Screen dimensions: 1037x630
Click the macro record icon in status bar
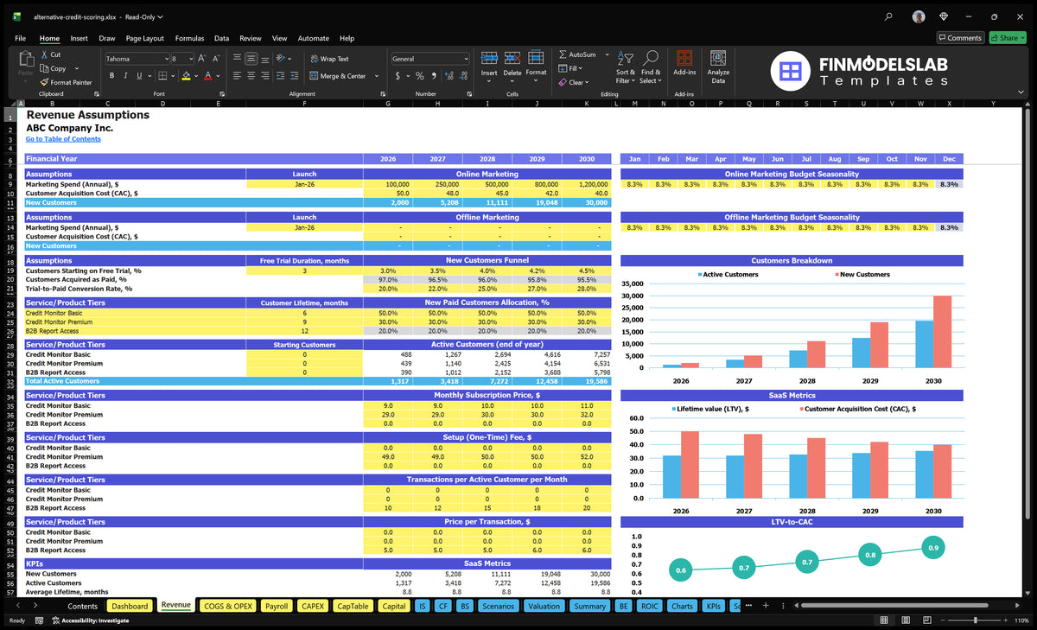pyautogui.click(x=39, y=620)
